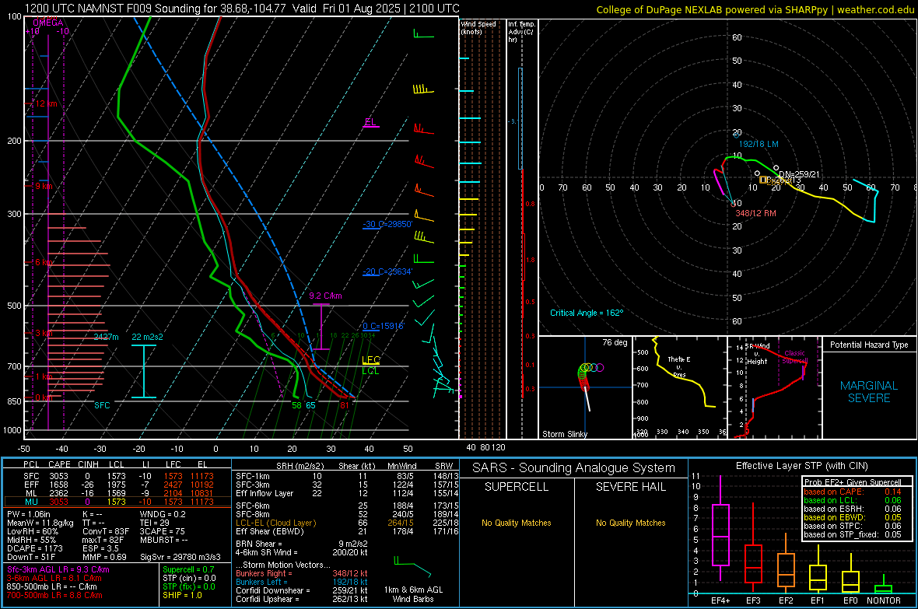This screenshot has width=918, height=609.
Task: Click the yellow LFC label
Action: 370,360
